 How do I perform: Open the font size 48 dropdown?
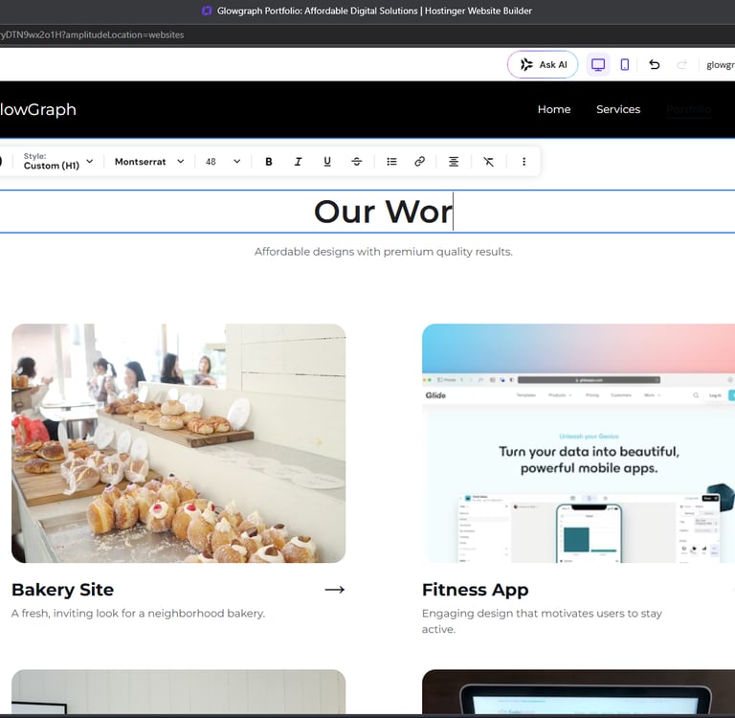coord(223,162)
